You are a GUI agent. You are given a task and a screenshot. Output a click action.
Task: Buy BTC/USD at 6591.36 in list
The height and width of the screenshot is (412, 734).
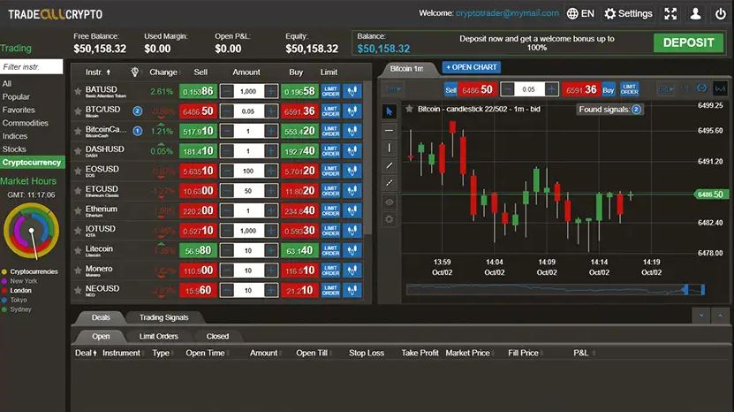coord(299,111)
